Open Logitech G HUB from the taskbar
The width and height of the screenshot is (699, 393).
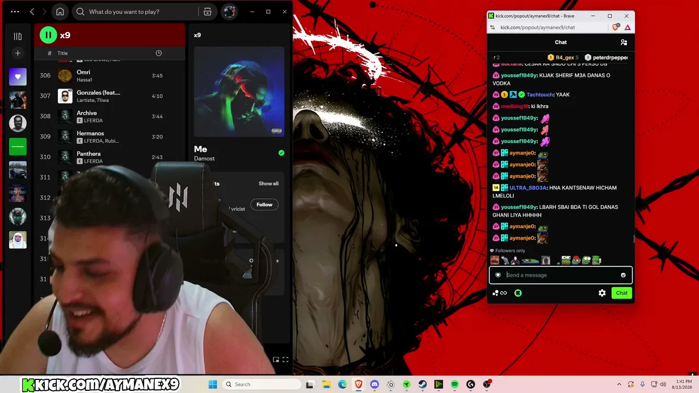[471, 384]
